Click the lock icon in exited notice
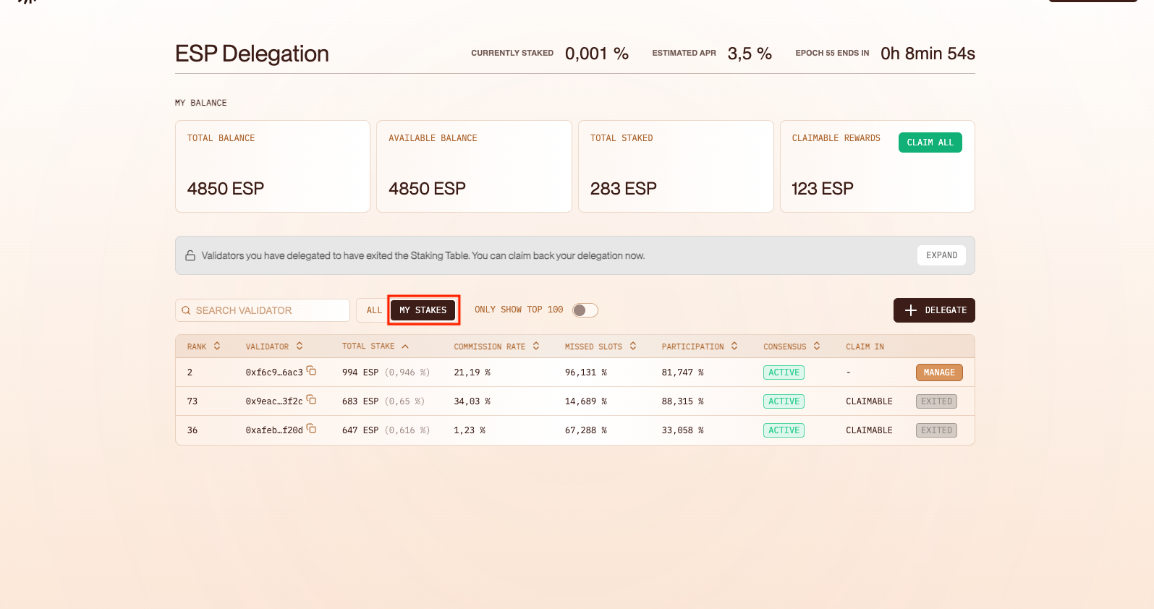The width and height of the screenshot is (1154, 609). coord(190,255)
